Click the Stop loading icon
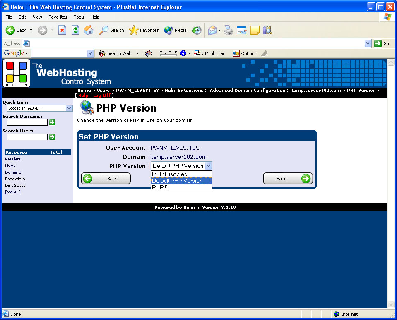The height and width of the screenshot is (320, 397). pyautogui.click(x=62, y=30)
